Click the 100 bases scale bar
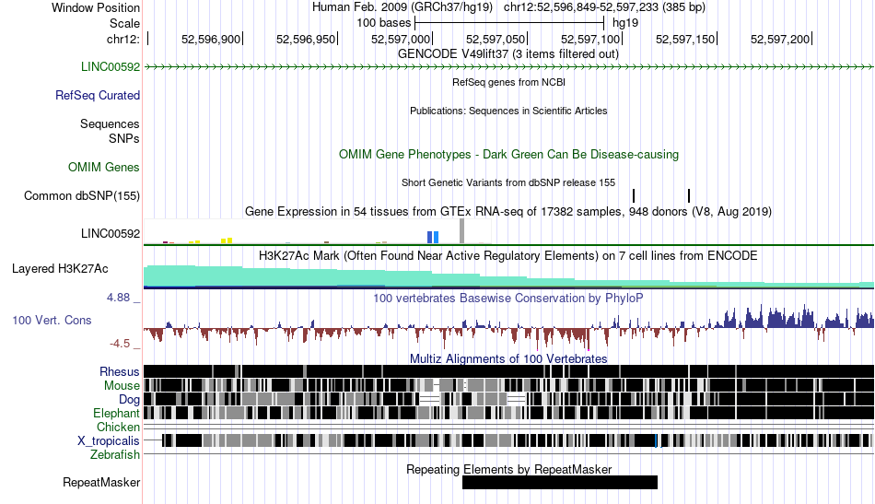This screenshot has height=504, width=875. coord(509,23)
